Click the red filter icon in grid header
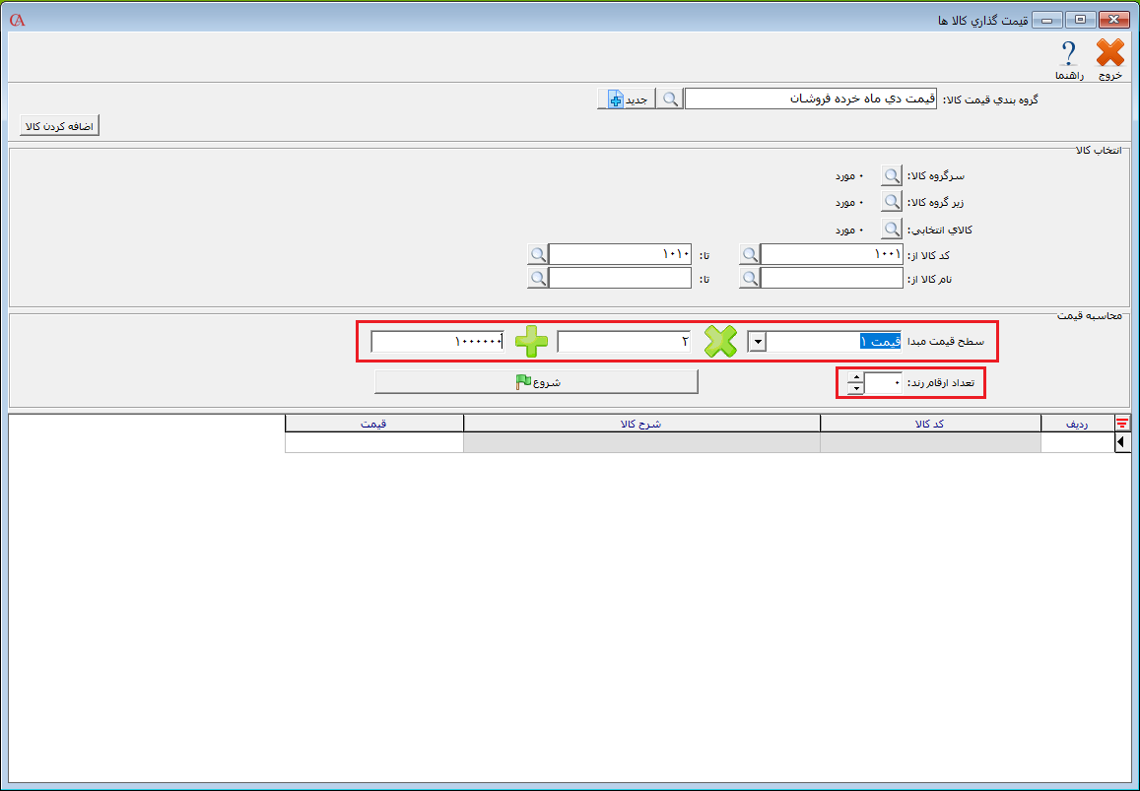This screenshot has height=791, width=1140. pyautogui.click(x=1122, y=424)
